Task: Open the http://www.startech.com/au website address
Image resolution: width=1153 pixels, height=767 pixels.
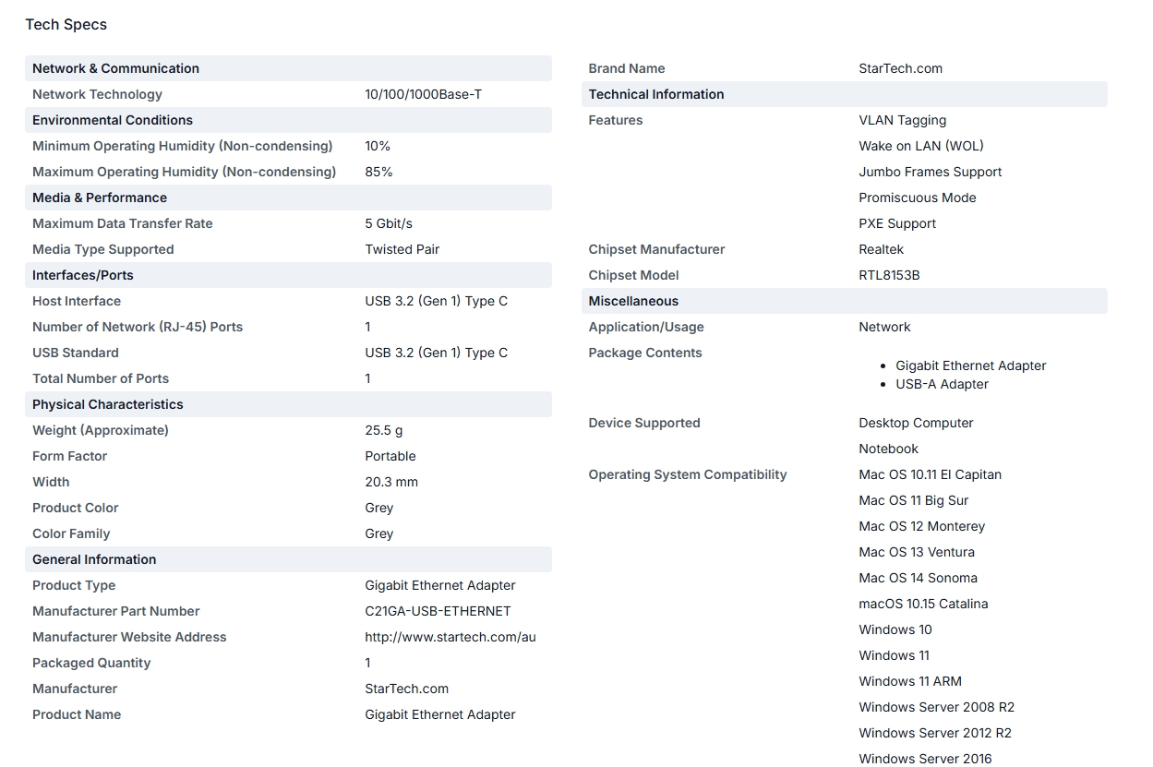Action: (x=450, y=637)
